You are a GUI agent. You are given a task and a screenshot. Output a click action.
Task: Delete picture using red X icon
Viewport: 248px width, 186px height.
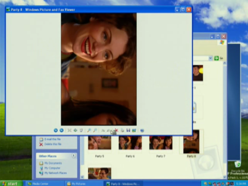tap(116, 131)
